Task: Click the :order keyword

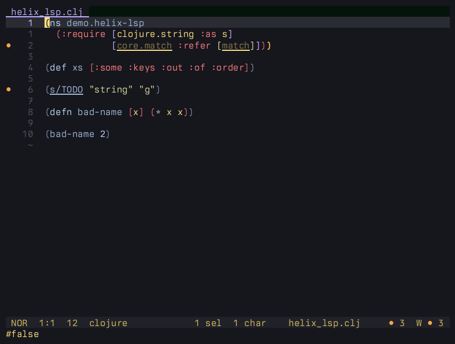Action: point(228,68)
